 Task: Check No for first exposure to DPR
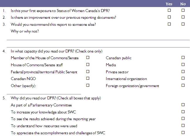click(183, 10)
